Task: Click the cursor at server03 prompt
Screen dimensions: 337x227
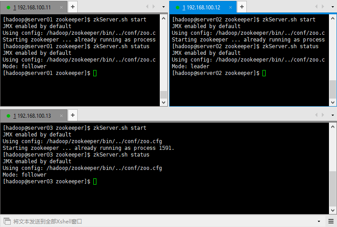Action: tap(95, 182)
